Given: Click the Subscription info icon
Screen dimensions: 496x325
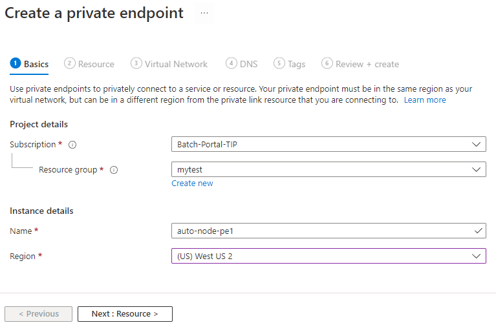Looking at the screenshot, I should coord(72,145).
